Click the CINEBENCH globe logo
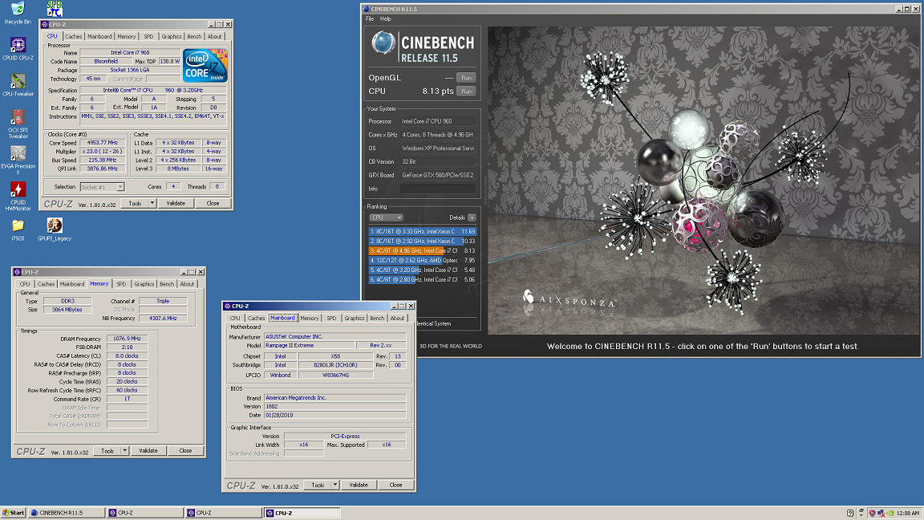The image size is (924, 520). 383,43
